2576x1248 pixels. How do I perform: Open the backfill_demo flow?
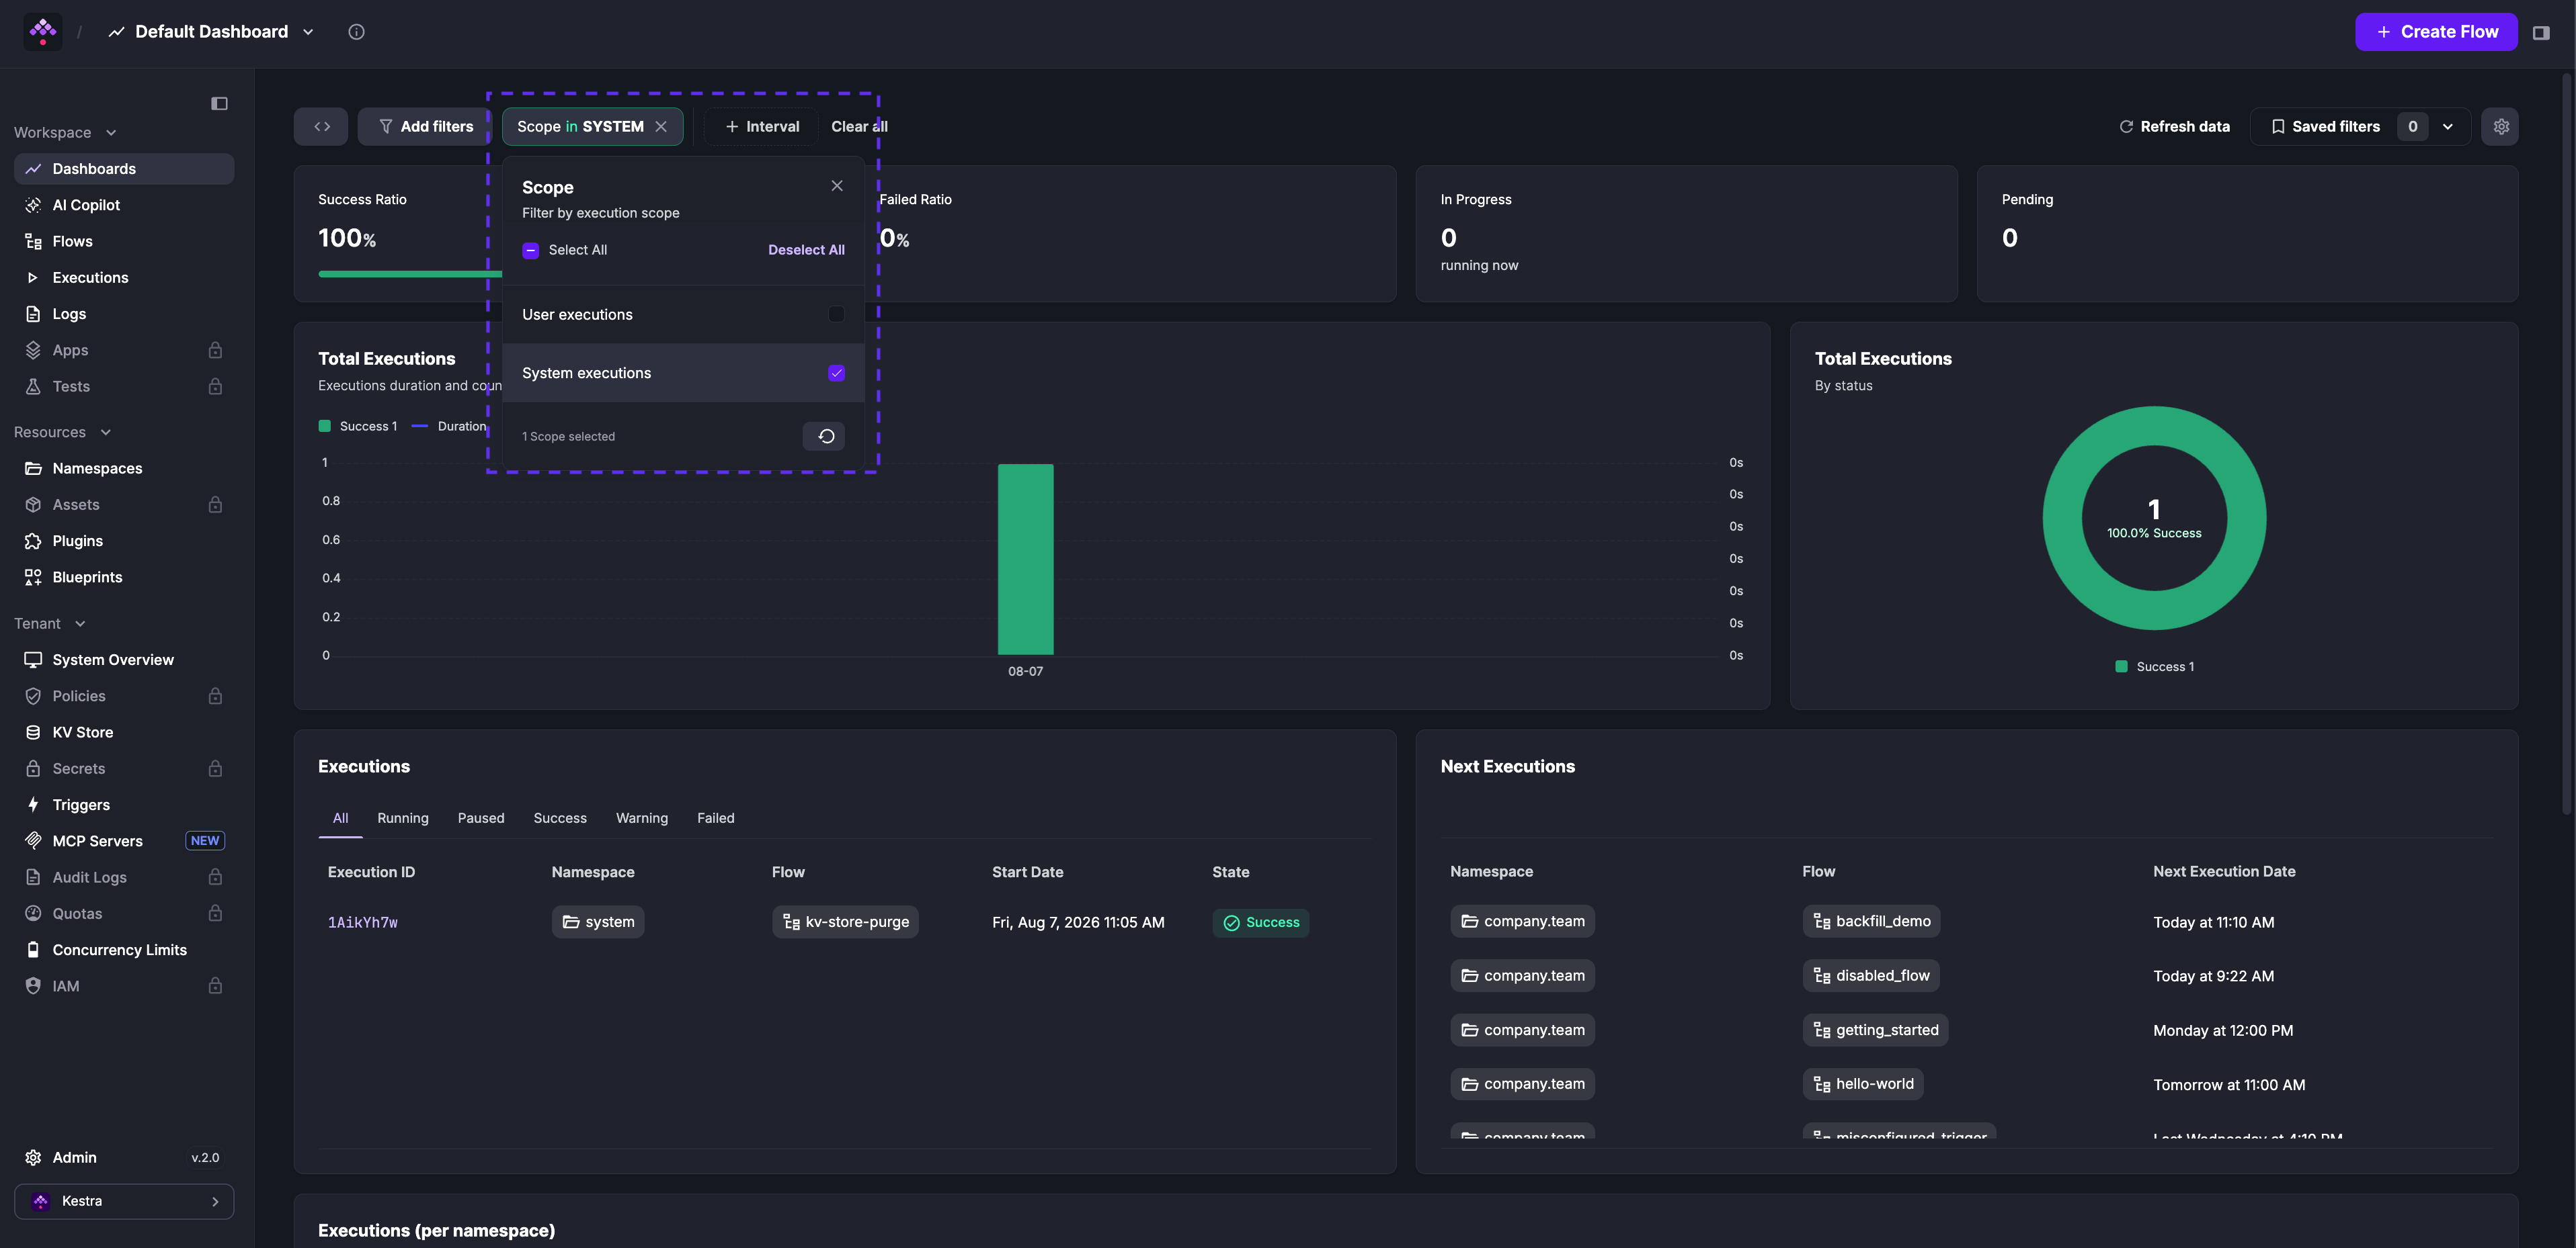point(1872,922)
